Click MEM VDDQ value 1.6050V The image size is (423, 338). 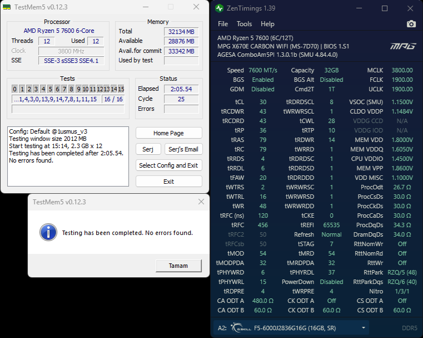(402, 149)
